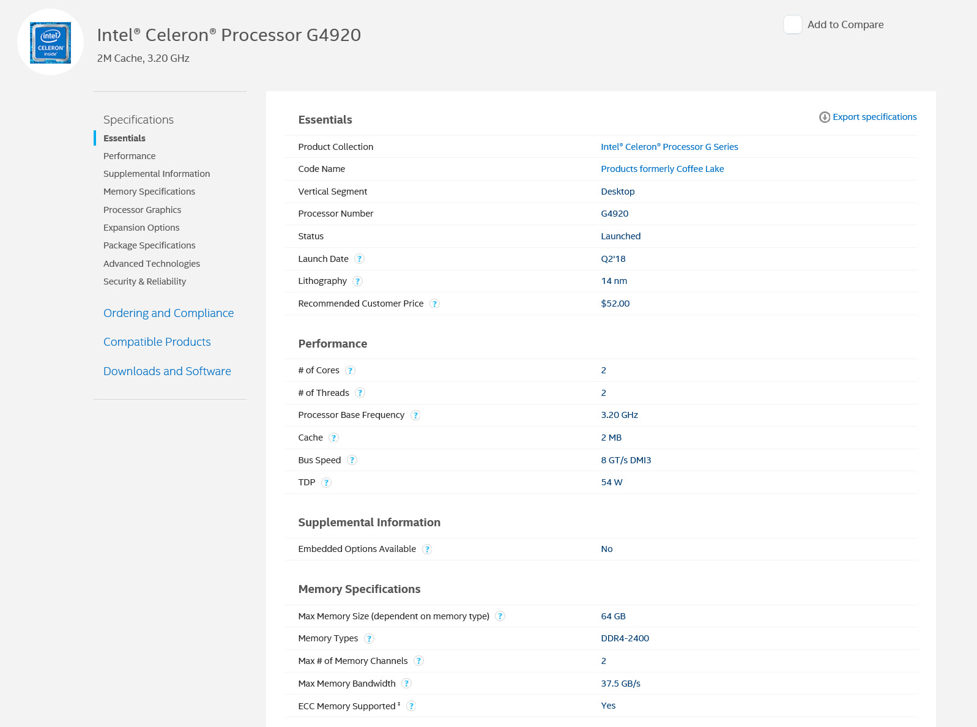
Task: Follow the Products formerly Coffee Lake link
Action: (662, 169)
